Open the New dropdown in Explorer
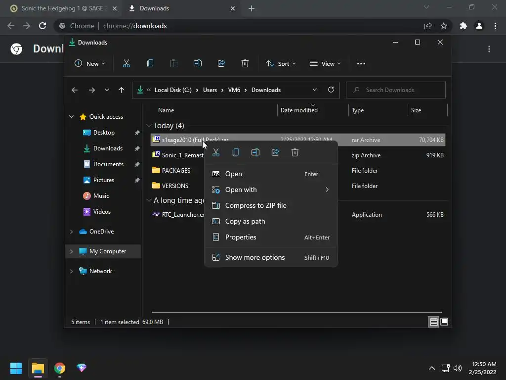Viewport: 506px width, 380px height. (x=89, y=64)
